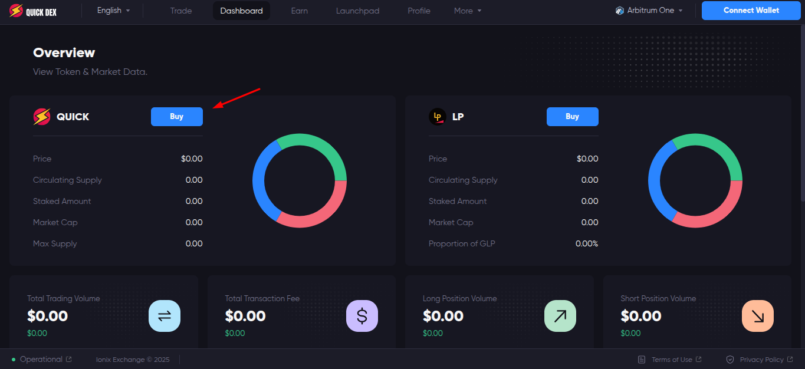Click the Terms of Use document icon
Screen dimensions: 805x369
click(x=642, y=360)
